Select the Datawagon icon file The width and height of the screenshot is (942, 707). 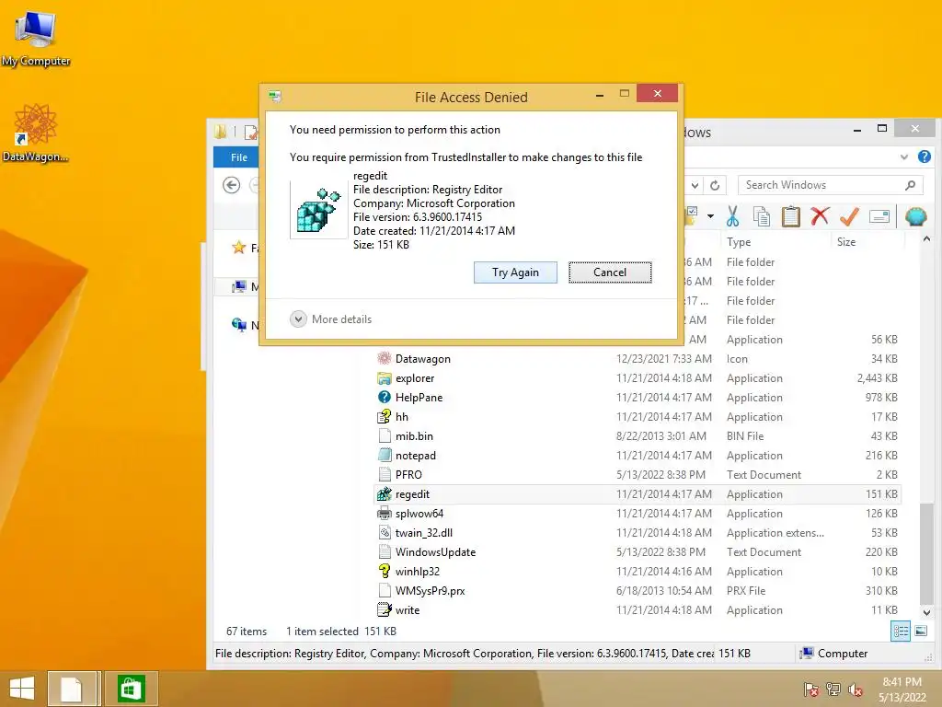click(x=423, y=359)
